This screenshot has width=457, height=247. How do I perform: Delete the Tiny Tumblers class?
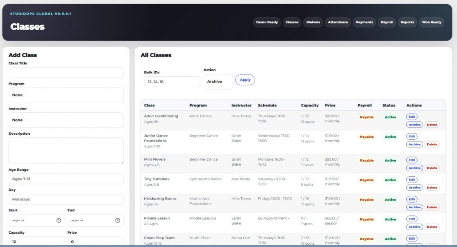pyautogui.click(x=432, y=188)
